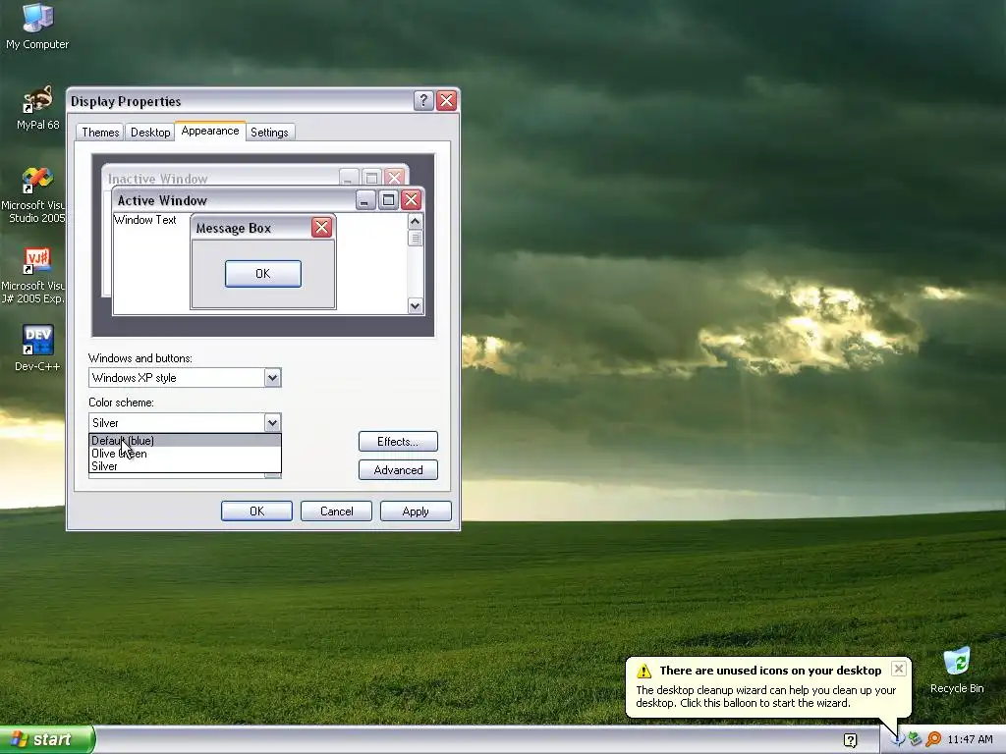Open the Recycle Bin
The height and width of the screenshot is (754, 1006).
pos(957,671)
